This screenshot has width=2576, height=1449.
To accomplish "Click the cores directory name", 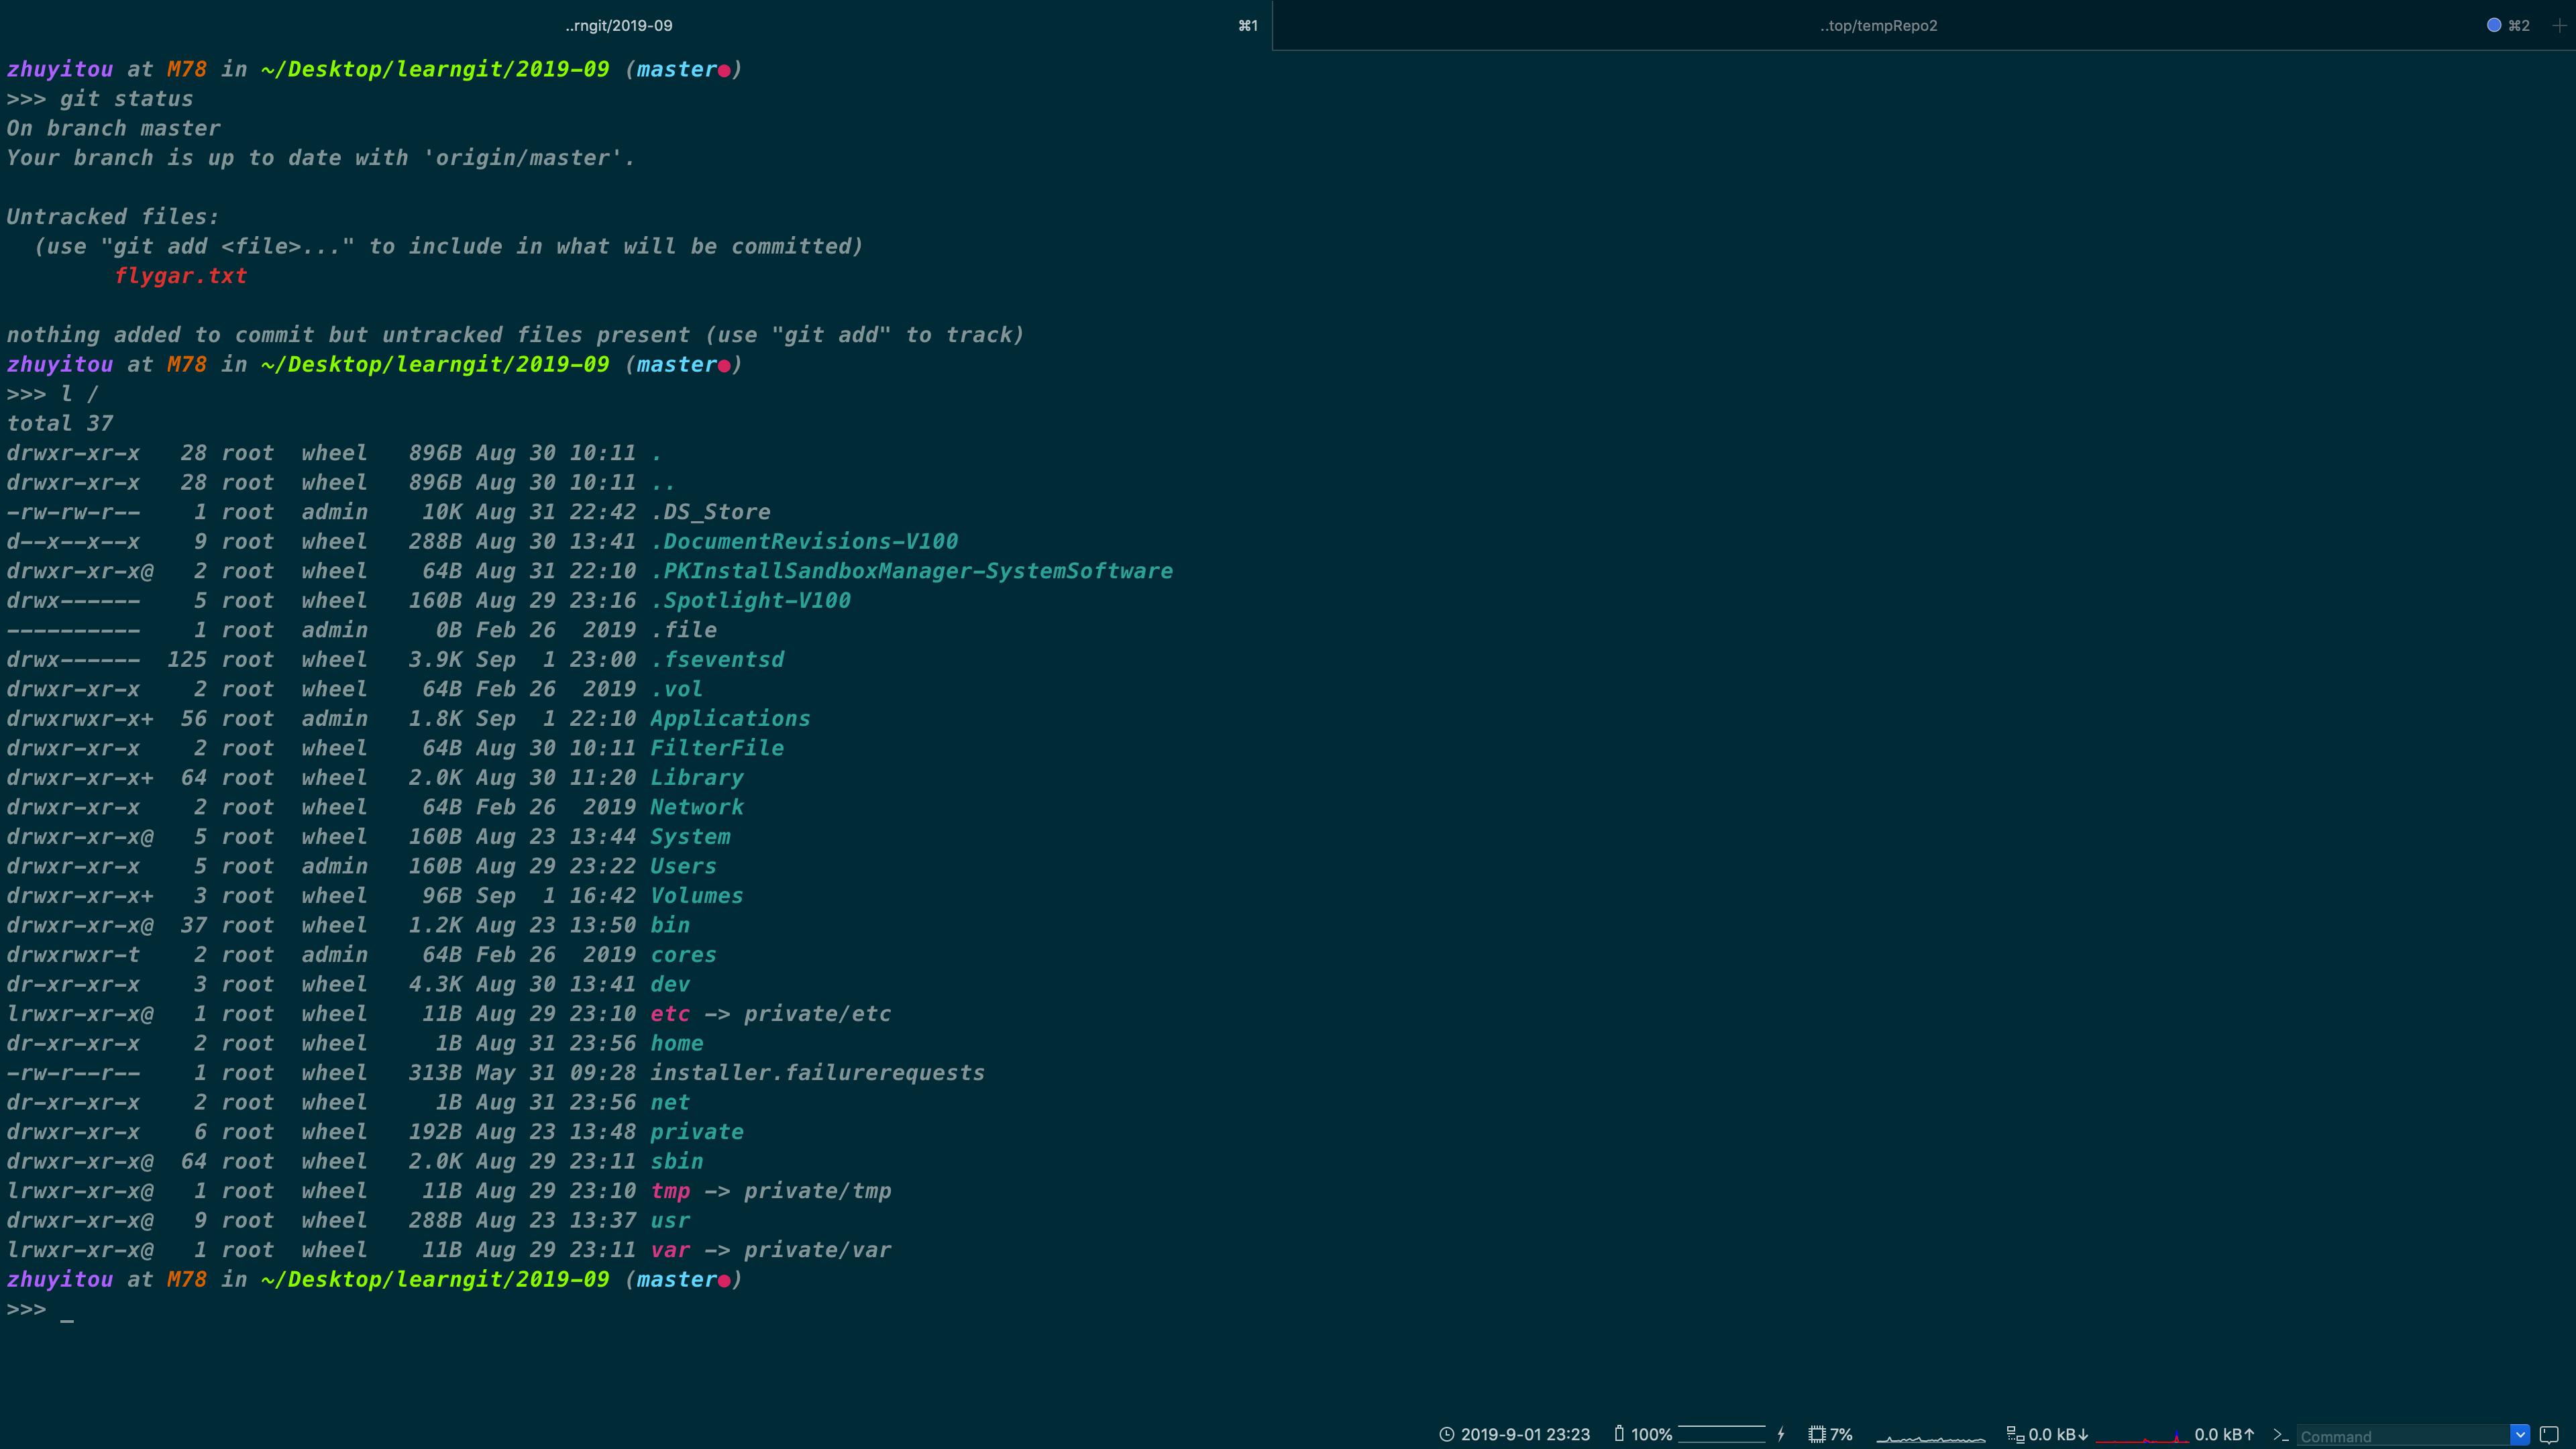I will pyautogui.click(x=684, y=955).
